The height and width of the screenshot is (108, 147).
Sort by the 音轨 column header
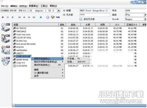[x=62, y=25]
